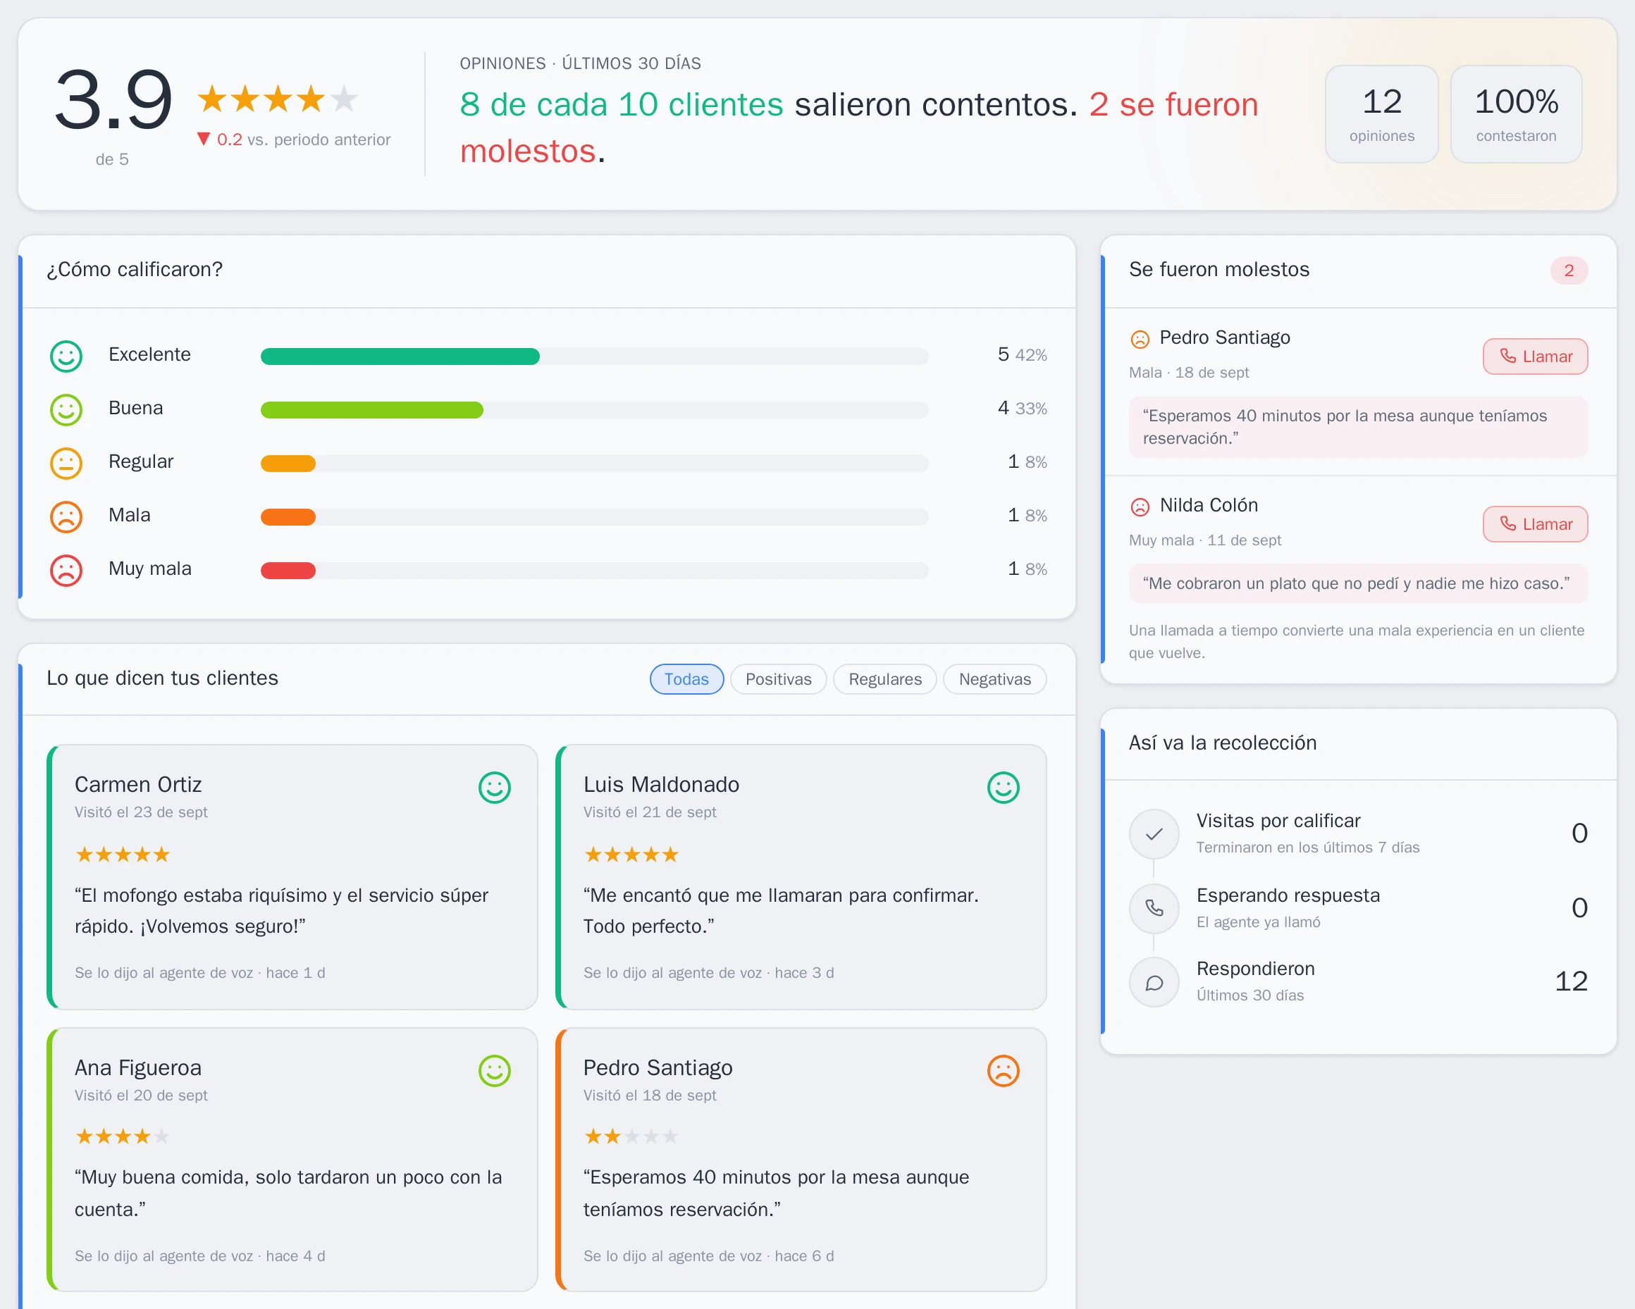This screenshot has width=1635, height=1309.
Task: Click the sad face beside Nilda Colón
Action: (1140, 507)
